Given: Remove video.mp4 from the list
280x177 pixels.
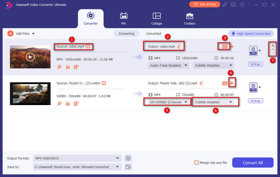Looking at the screenshot, I should click(x=273, y=46).
